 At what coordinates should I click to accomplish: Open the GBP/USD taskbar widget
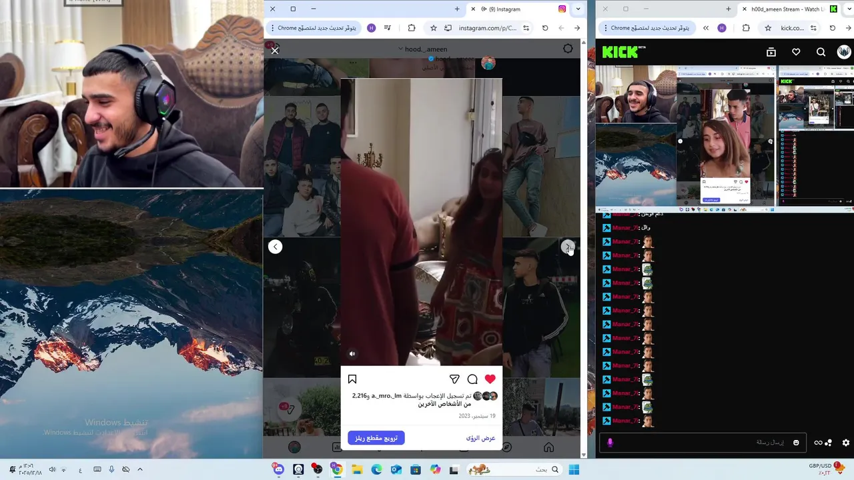coord(827,469)
